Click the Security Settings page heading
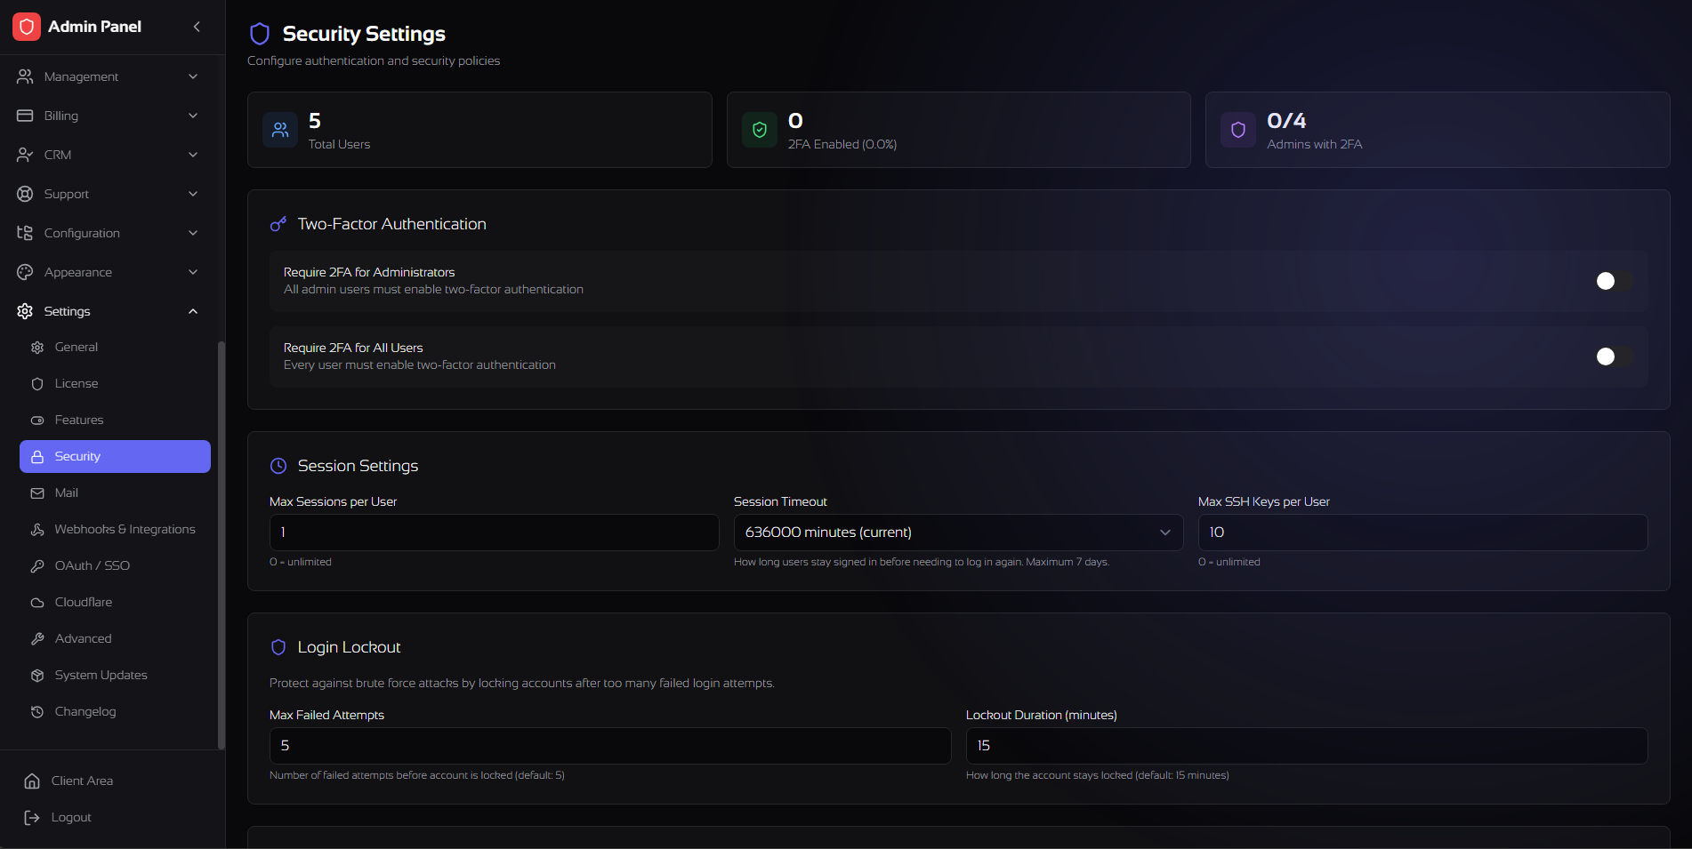This screenshot has width=1692, height=849. click(x=364, y=34)
